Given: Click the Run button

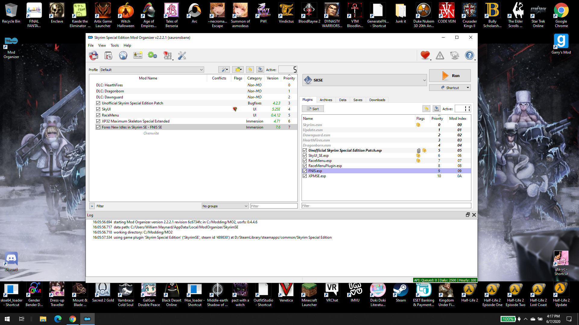Looking at the screenshot, I should click(x=450, y=76).
